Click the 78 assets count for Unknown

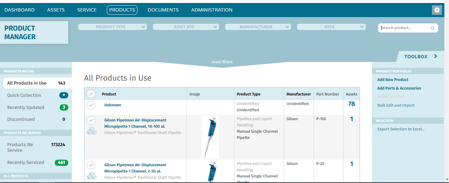pos(351,104)
